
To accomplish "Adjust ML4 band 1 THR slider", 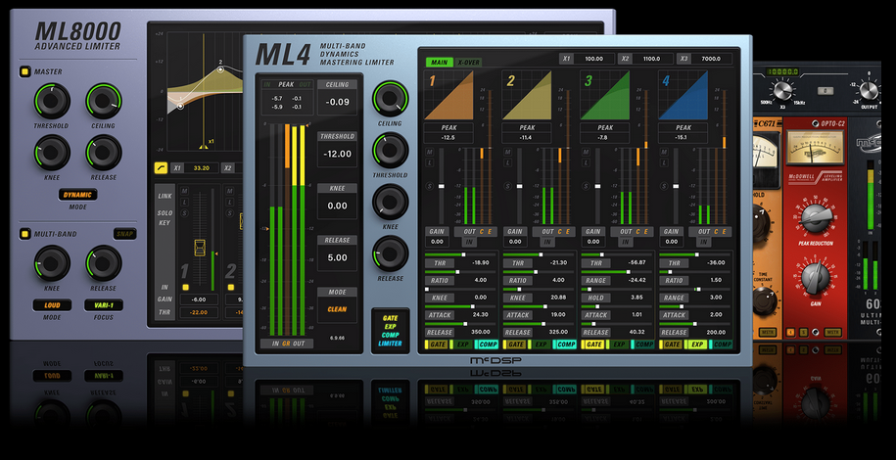I will click(461, 254).
